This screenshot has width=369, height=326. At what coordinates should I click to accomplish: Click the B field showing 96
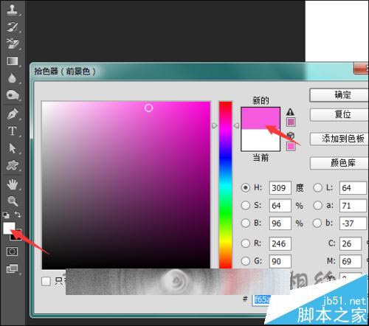pos(280,223)
